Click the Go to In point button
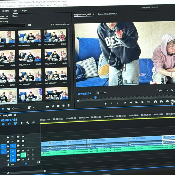This screenshot has height=175, width=175. (125, 103)
